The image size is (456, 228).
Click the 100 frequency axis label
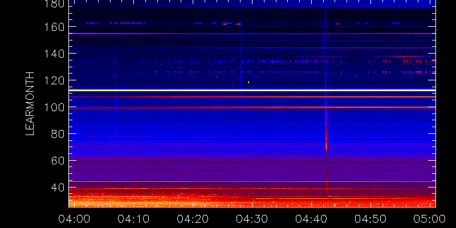pos(55,108)
